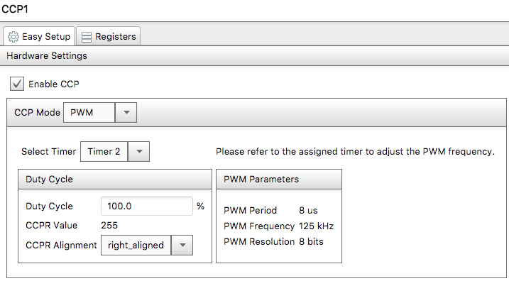This screenshot has width=509, height=281.
Task: Click the Hardware Settings header bar
Action: [x=254, y=56]
